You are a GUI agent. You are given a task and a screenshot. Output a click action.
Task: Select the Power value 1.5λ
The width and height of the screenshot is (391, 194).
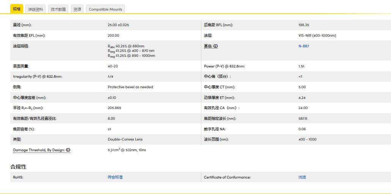pyautogui.click(x=301, y=66)
